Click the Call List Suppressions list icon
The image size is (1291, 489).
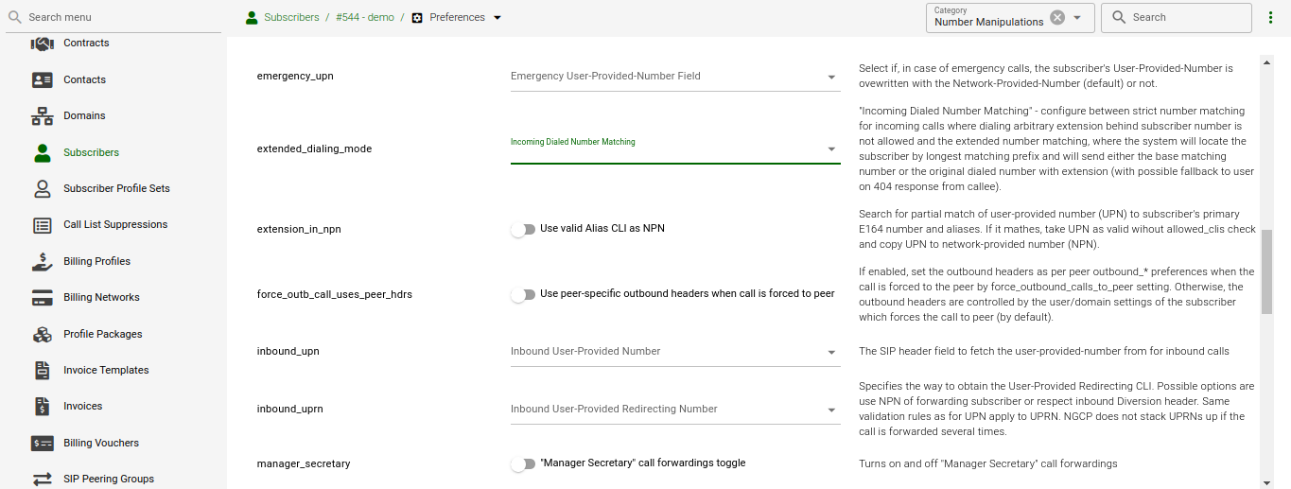click(x=43, y=225)
